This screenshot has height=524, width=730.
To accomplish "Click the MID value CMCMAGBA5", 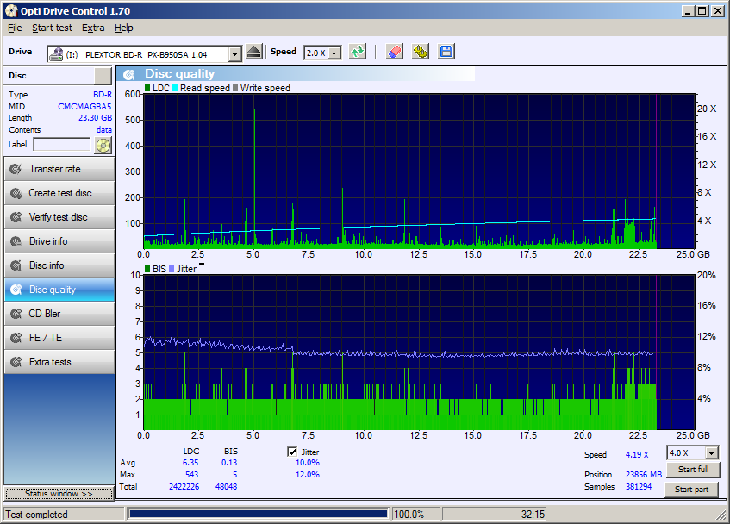I will [84, 107].
